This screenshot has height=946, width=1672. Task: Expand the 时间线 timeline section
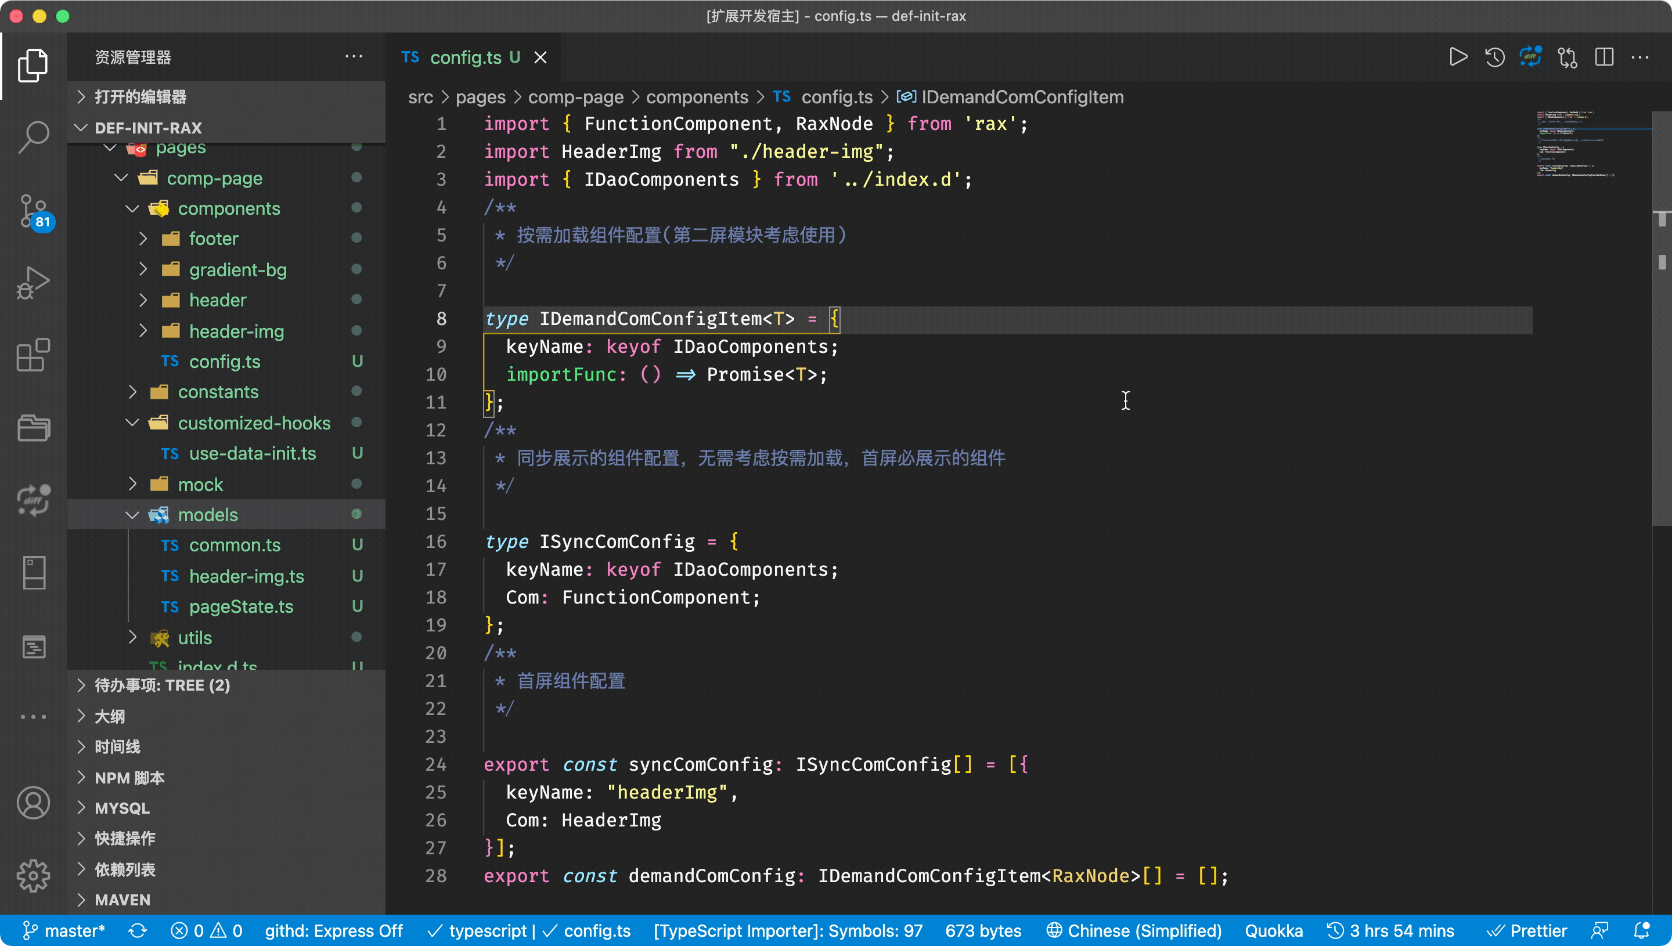coord(226,746)
